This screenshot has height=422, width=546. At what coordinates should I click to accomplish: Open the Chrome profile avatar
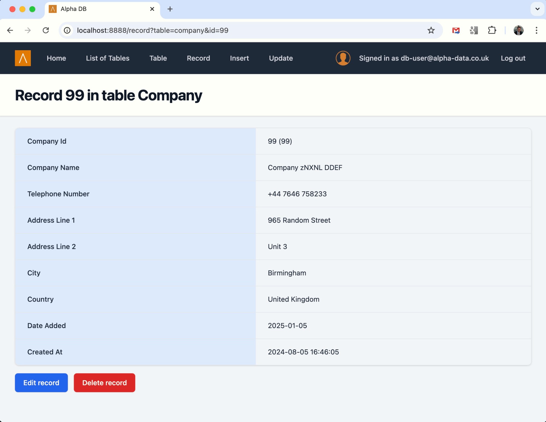coord(518,30)
